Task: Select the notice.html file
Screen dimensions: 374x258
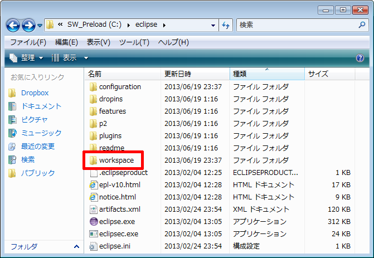Action: [118, 197]
